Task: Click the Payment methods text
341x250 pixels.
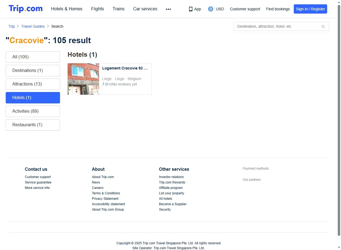Action: (x=256, y=169)
